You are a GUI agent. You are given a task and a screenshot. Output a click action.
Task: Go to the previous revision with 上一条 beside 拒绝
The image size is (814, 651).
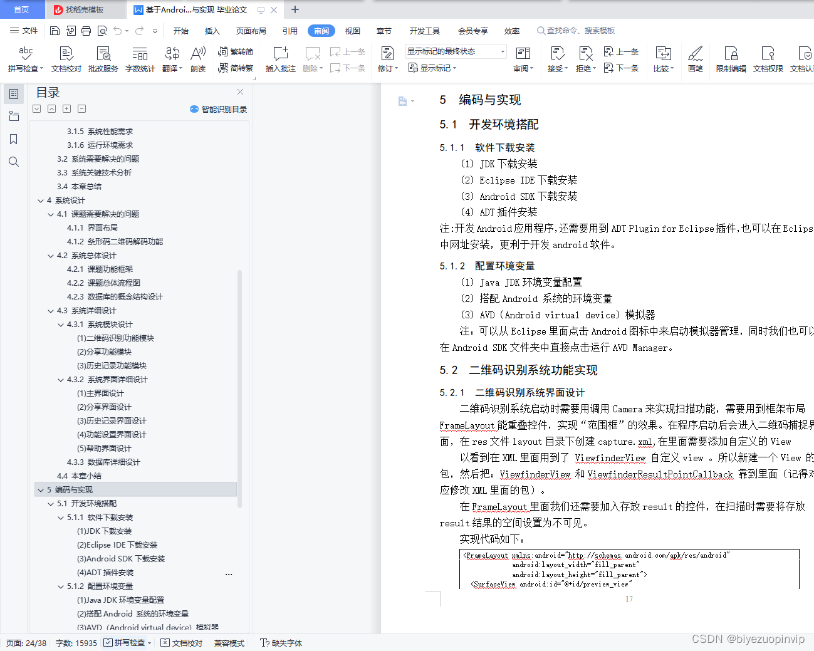coord(622,51)
